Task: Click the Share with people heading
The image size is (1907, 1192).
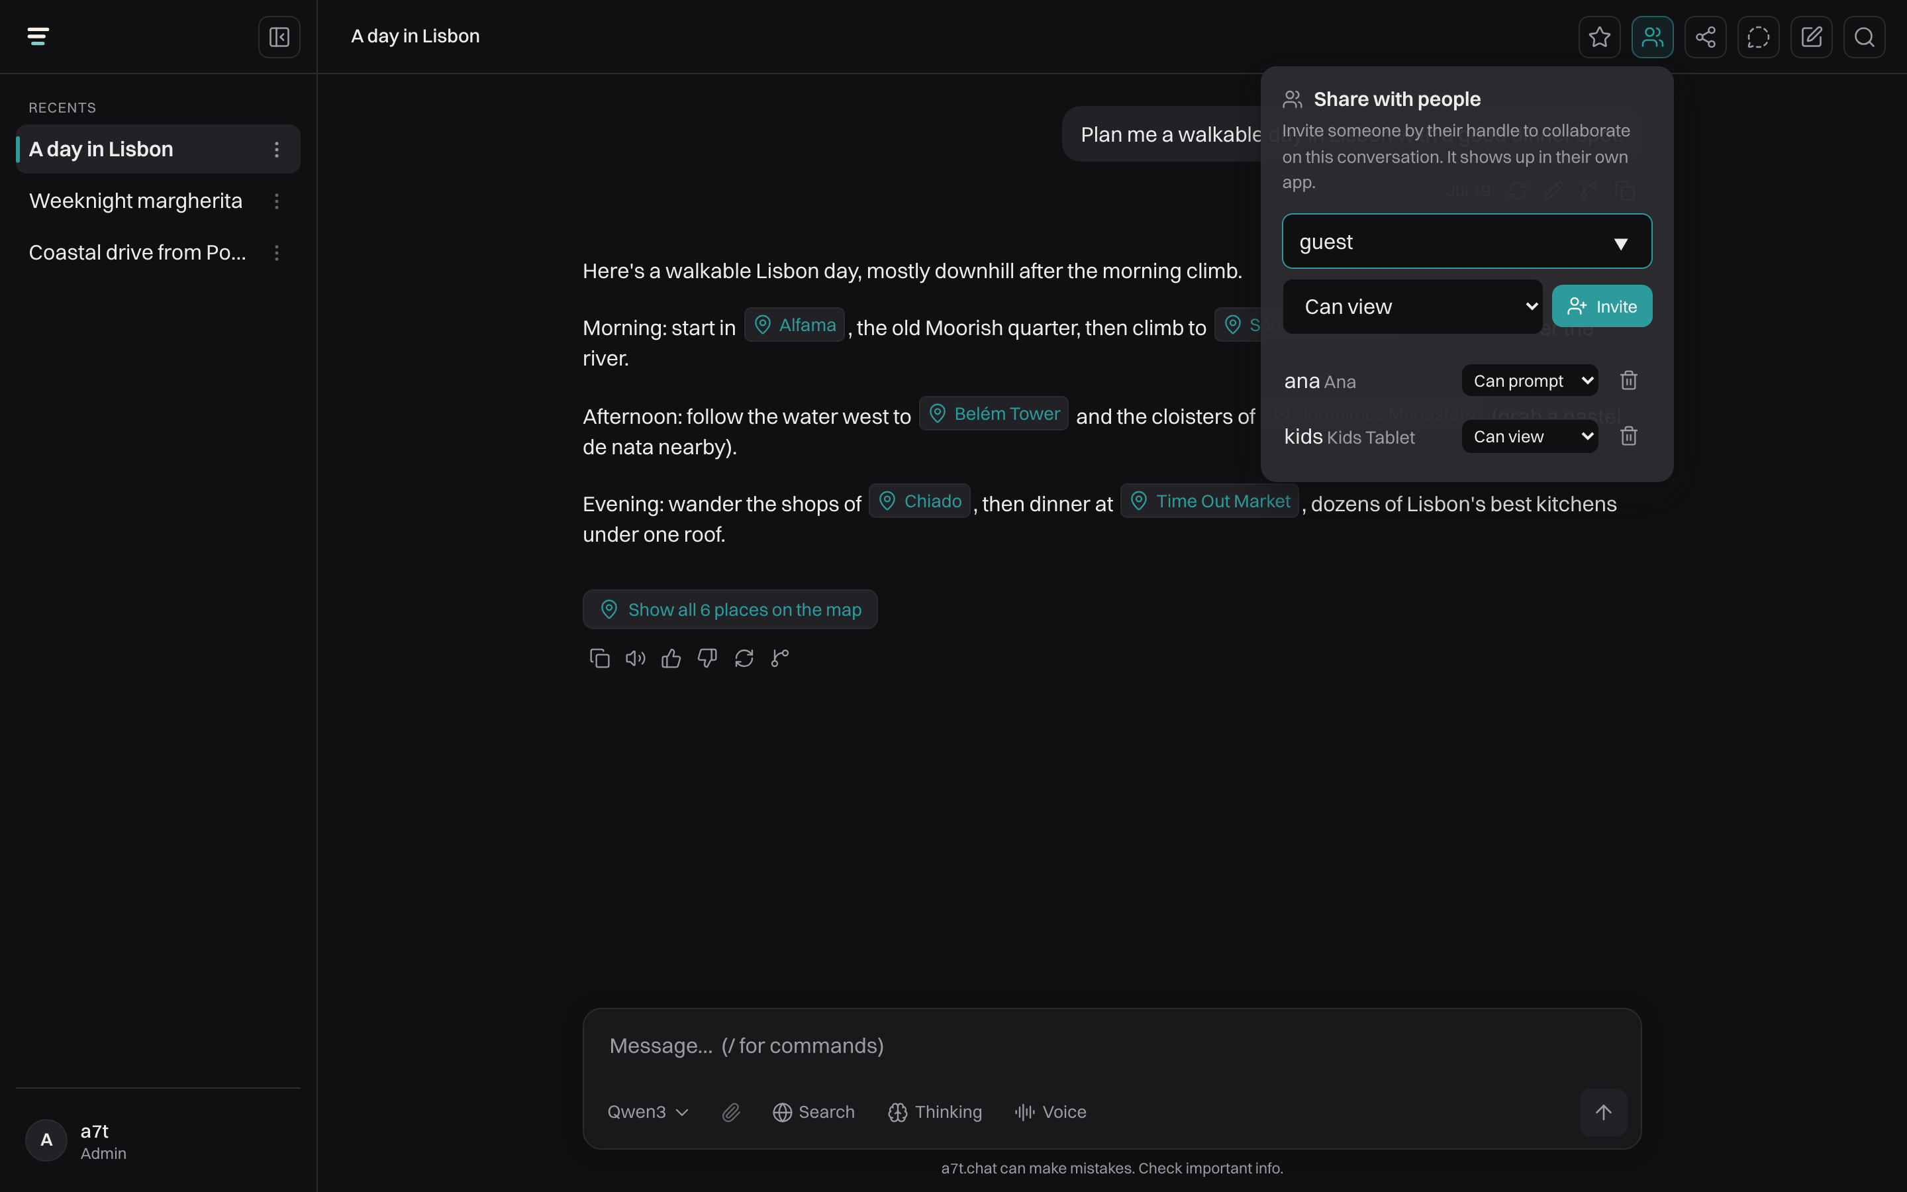Action: (1396, 99)
